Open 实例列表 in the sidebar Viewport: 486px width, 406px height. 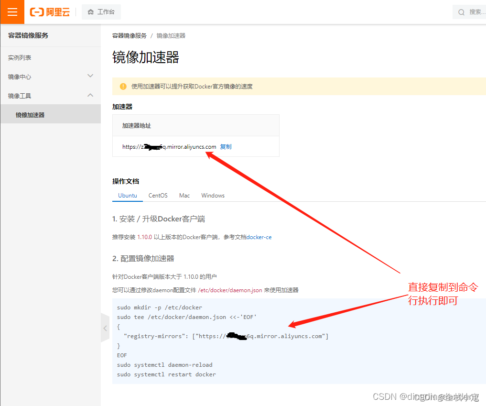click(x=20, y=58)
